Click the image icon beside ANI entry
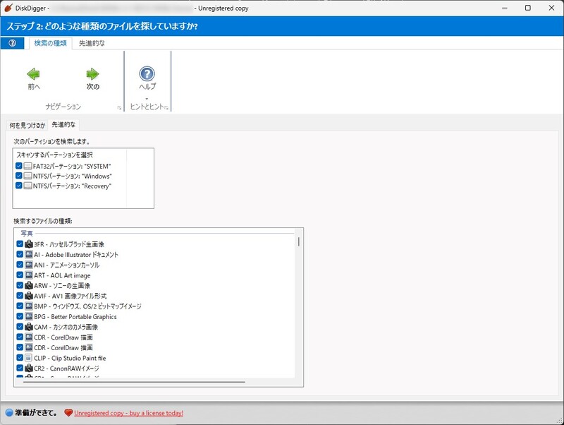This screenshot has height=425, width=564. coord(29,265)
